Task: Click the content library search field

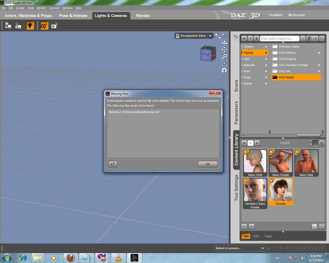Action: click(280, 38)
